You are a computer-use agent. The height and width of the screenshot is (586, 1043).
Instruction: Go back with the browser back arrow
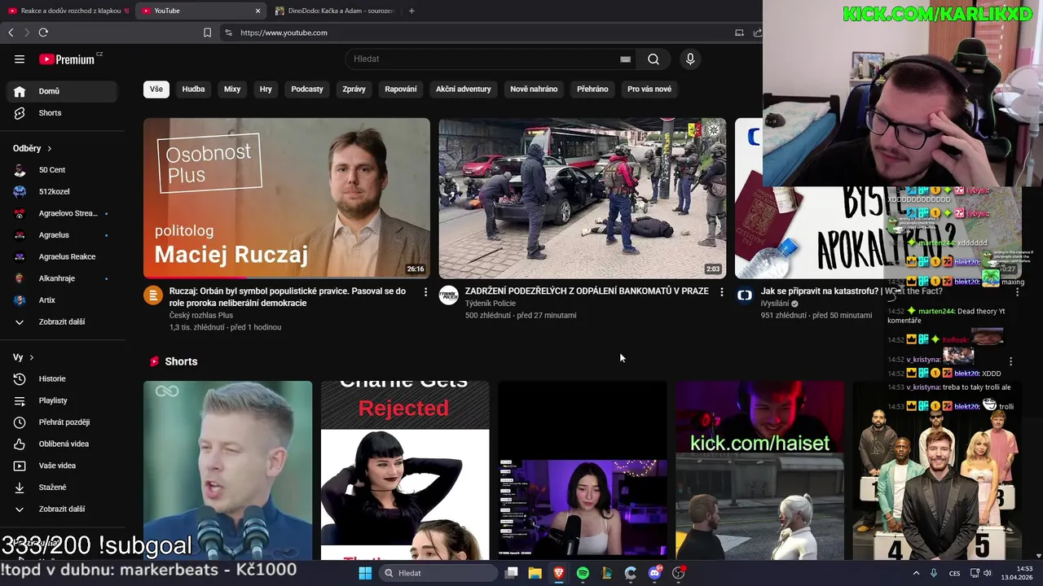11,33
